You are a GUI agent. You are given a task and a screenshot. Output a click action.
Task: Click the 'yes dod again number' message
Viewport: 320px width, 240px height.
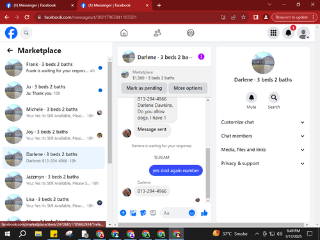(176, 170)
